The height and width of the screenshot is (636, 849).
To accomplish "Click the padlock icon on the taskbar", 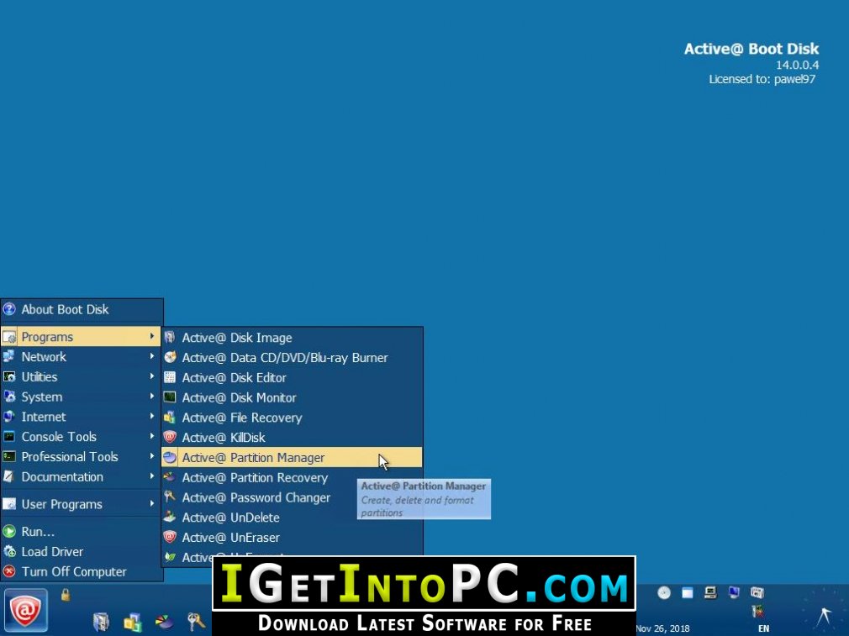I will (66, 595).
